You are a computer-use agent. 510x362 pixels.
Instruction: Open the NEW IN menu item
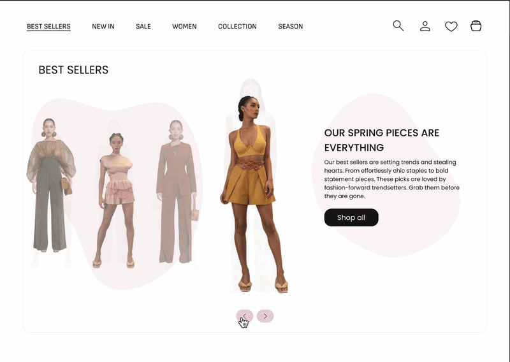click(103, 26)
